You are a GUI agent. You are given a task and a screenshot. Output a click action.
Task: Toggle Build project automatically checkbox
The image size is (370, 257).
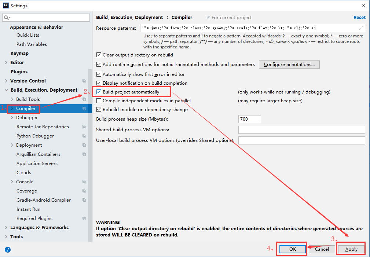pos(99,92)
